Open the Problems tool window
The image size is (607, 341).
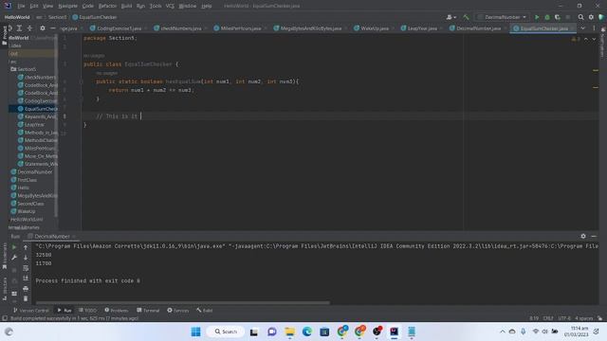pos(116,310)
